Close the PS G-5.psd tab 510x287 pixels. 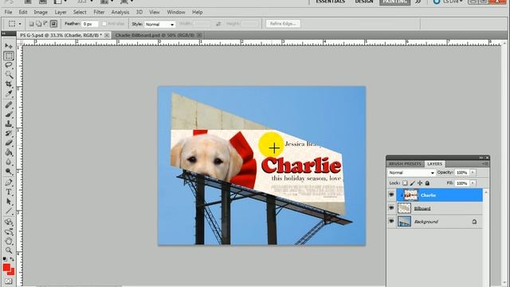106,35
